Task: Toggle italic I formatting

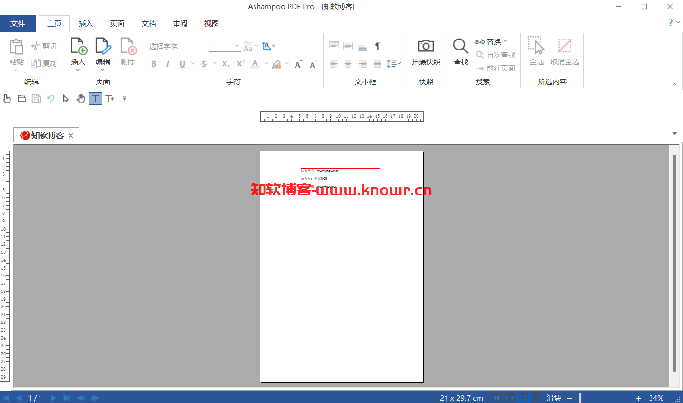Action: tap(168, 64)
